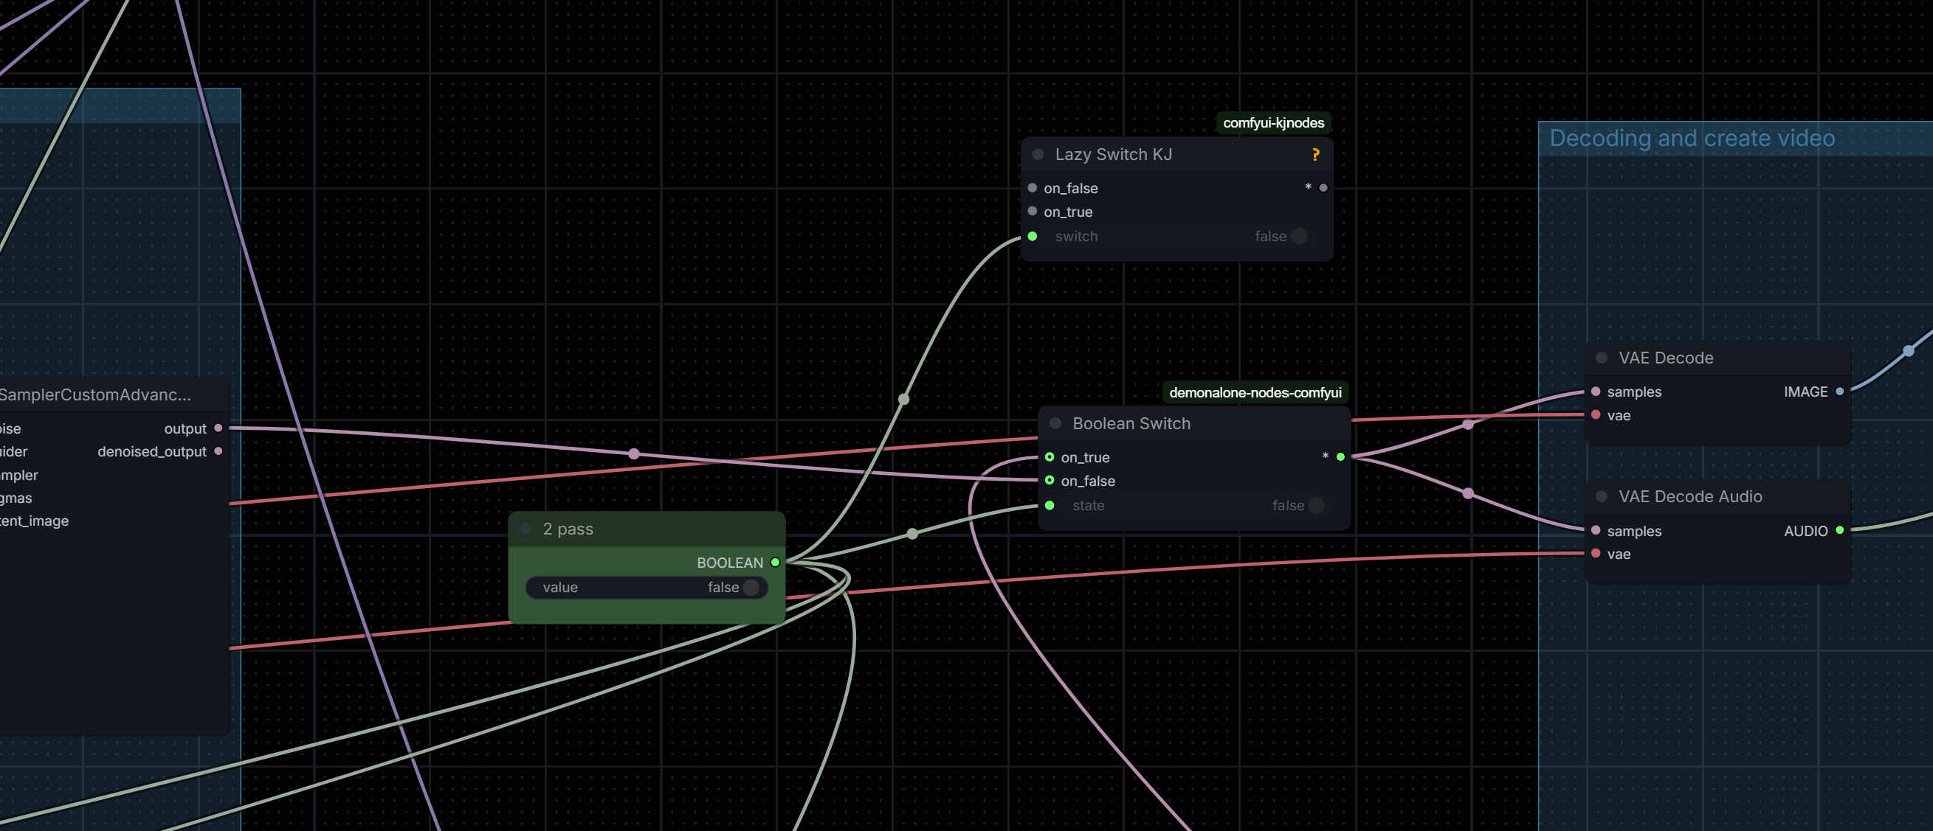Viewport: 1933px width, 831px height.
Task: Click the midpoint on the sampler output link
Action: click(634, 453)
